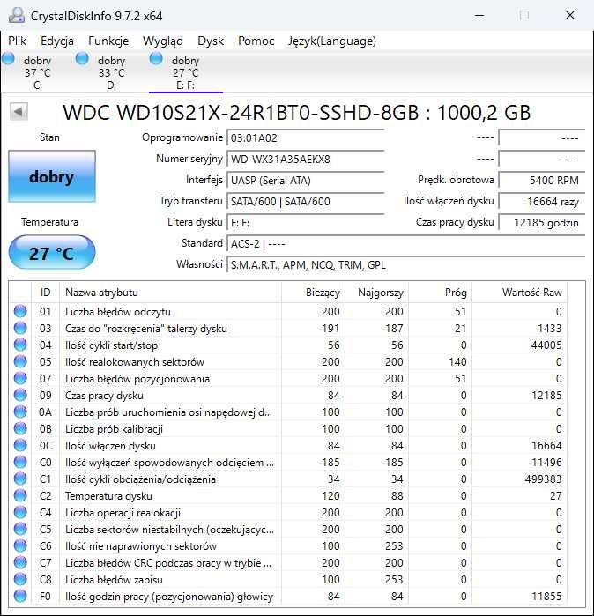Click status orb for attribute 07
The height and width of the screenshot is (616, 594).
20,378
